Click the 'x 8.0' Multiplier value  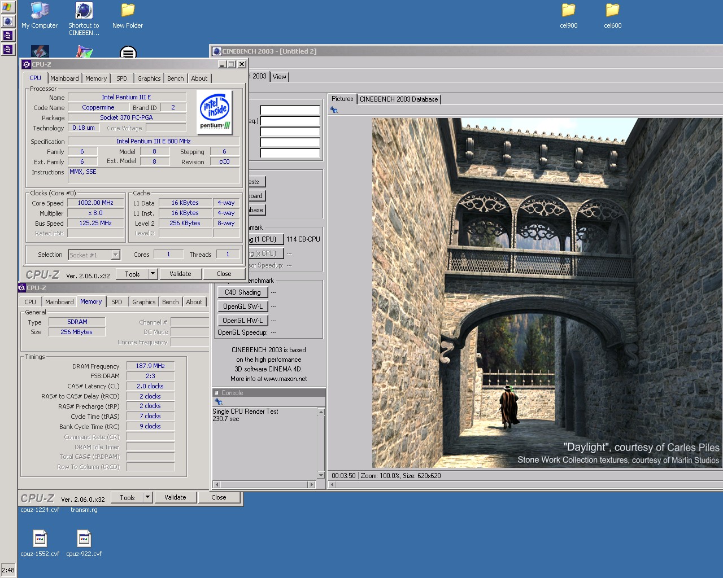click(x=96, y=213)
